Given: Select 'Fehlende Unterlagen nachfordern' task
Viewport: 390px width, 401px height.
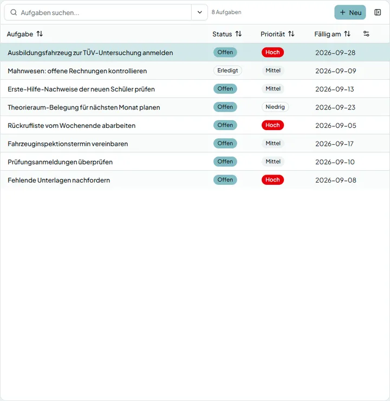Looking at the screenshot, I should coord(195,180).
